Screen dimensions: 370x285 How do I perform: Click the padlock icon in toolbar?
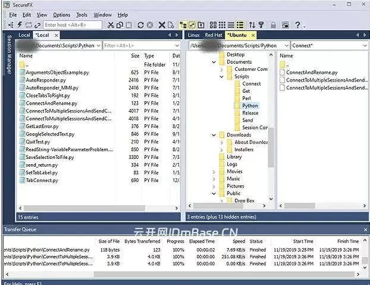click(273, 25)
